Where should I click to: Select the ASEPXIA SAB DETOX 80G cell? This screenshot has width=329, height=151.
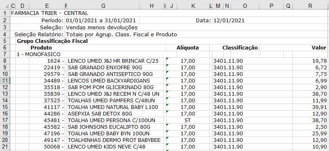click(x=100, y=114)
